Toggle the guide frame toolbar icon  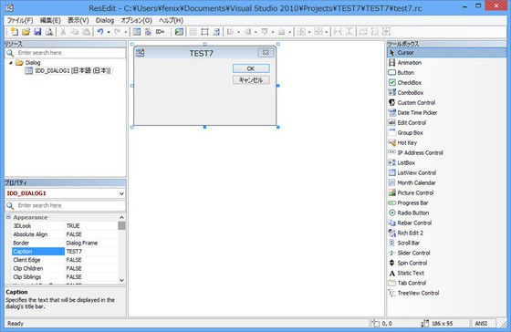204,32
